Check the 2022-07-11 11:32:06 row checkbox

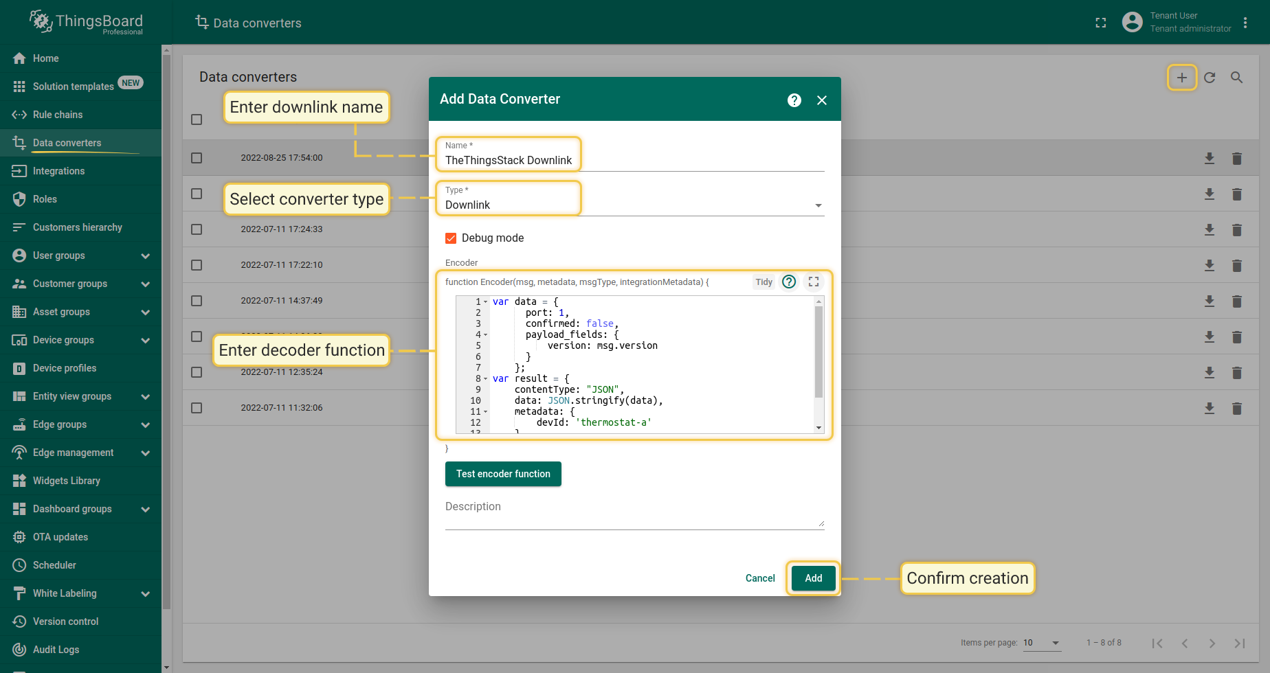(197, 408)
